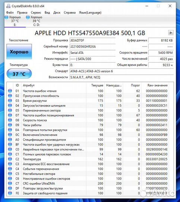The image size is (180, 202).
Task: Select Включения/отключения attribute text
Action: coord(40,135)
